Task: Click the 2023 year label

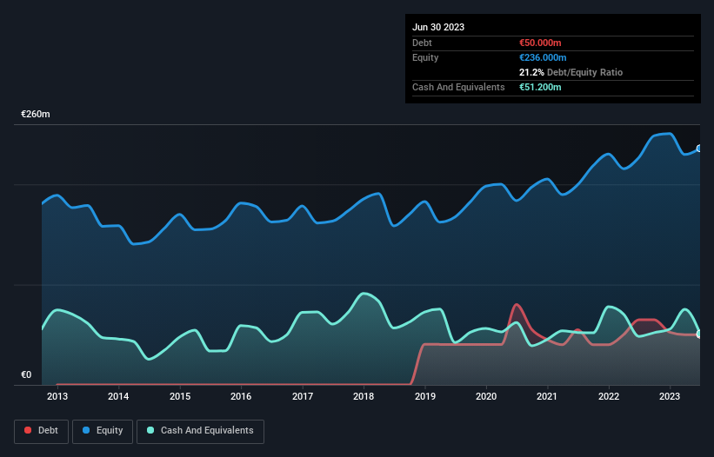Action: (670, 397)
